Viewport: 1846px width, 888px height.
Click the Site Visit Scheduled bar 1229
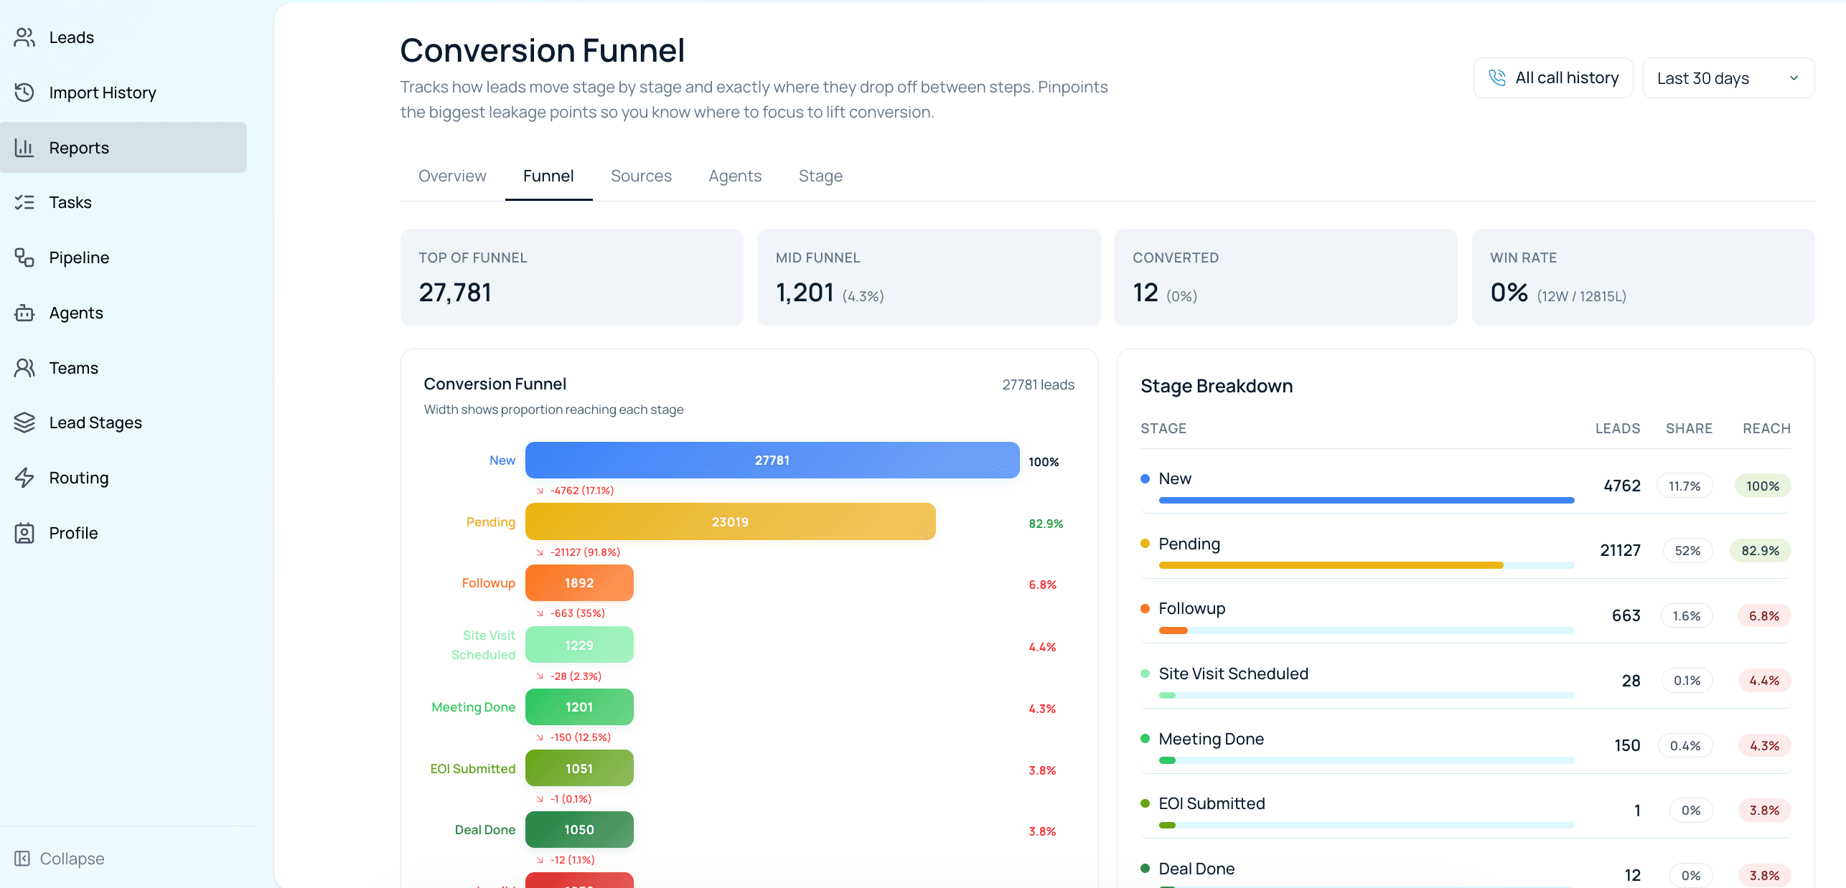point(579,646)
